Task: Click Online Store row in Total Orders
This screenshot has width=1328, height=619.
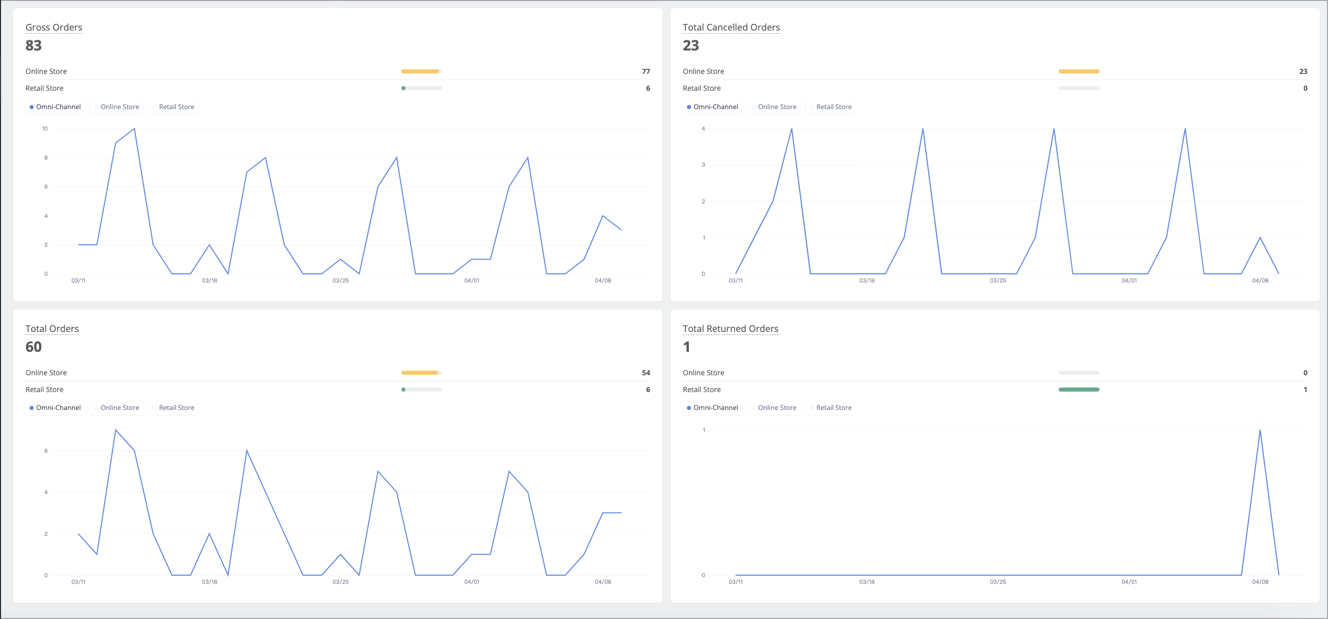Action: pyautogui.click(x=338, y=373)
